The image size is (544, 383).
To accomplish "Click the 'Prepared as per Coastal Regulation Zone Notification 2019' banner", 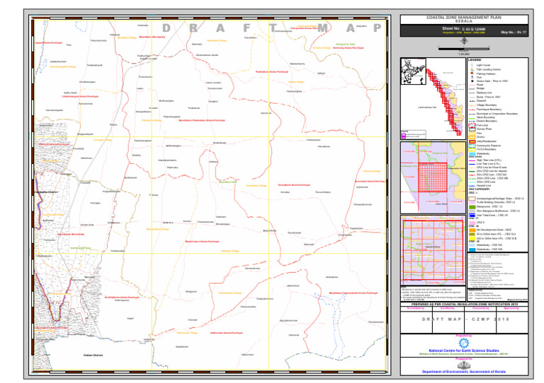I will coord(464,305).
